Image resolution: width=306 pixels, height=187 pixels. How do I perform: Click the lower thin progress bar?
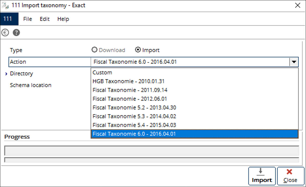click(x=152, y=160)
